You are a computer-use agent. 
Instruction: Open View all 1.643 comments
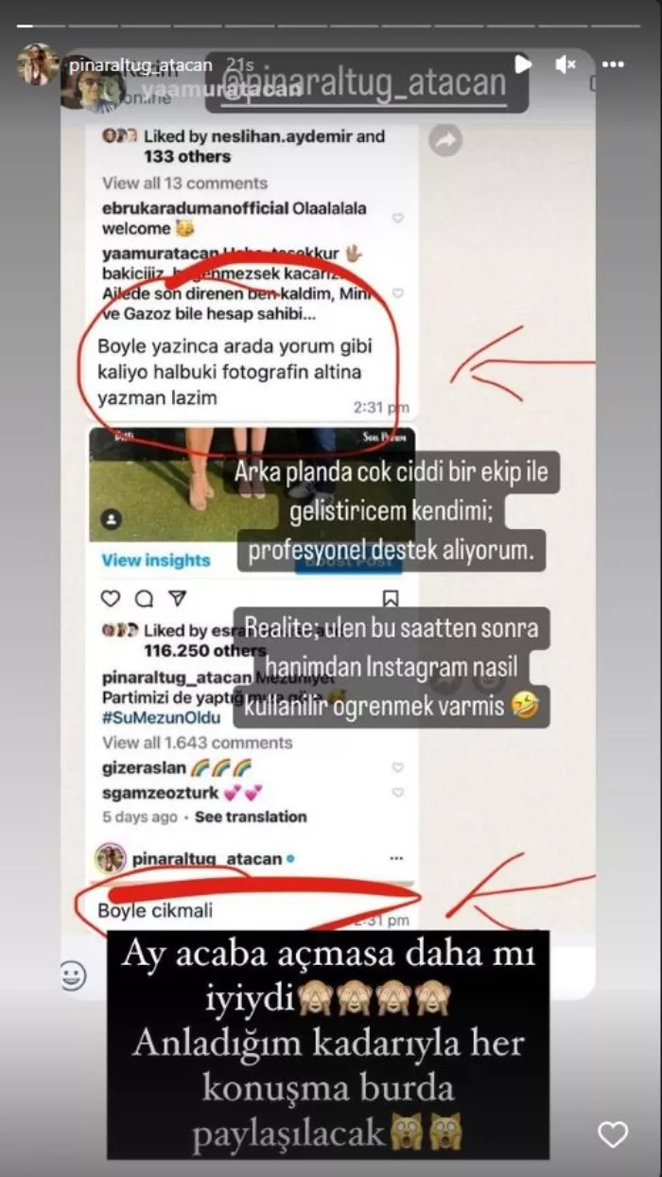[197, 742]
